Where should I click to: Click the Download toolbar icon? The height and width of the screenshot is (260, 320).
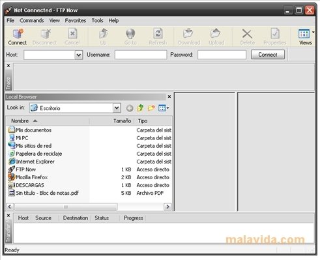[x=188, y=34]
